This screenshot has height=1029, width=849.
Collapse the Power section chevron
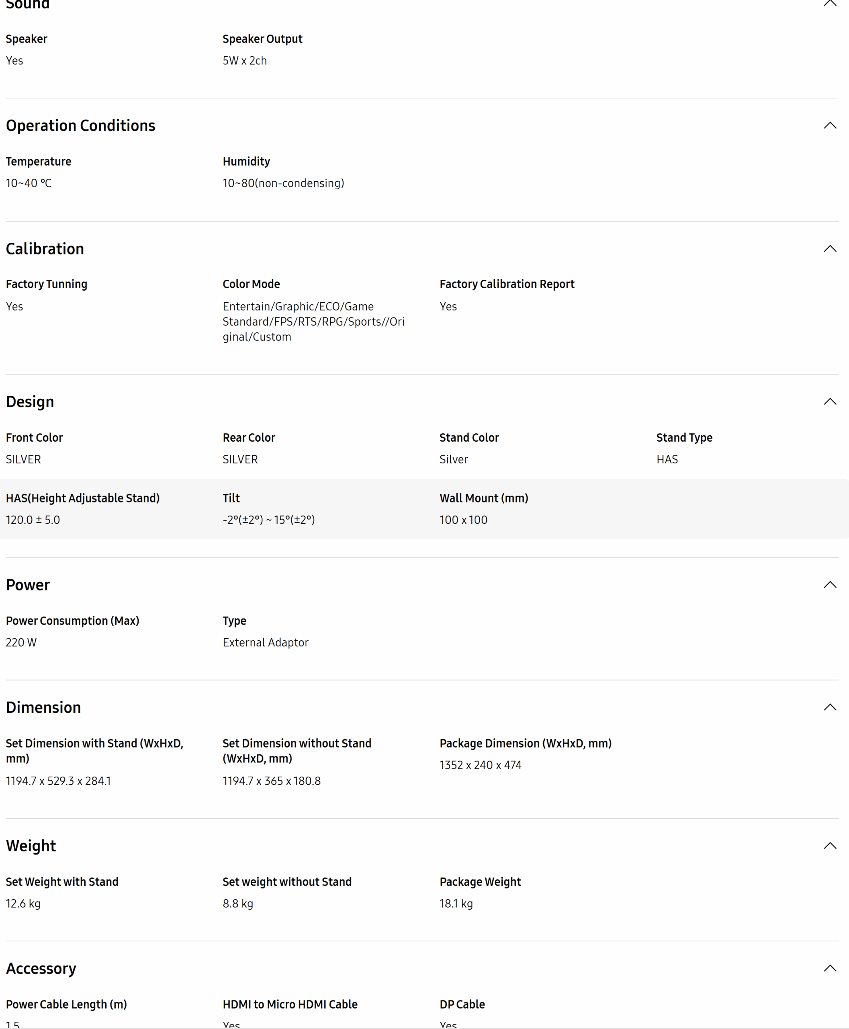pyautogui.click(x=830, y=584)
